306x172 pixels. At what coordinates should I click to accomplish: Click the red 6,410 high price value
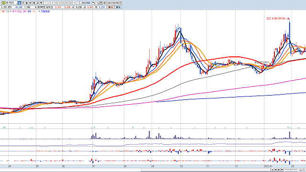90,7
